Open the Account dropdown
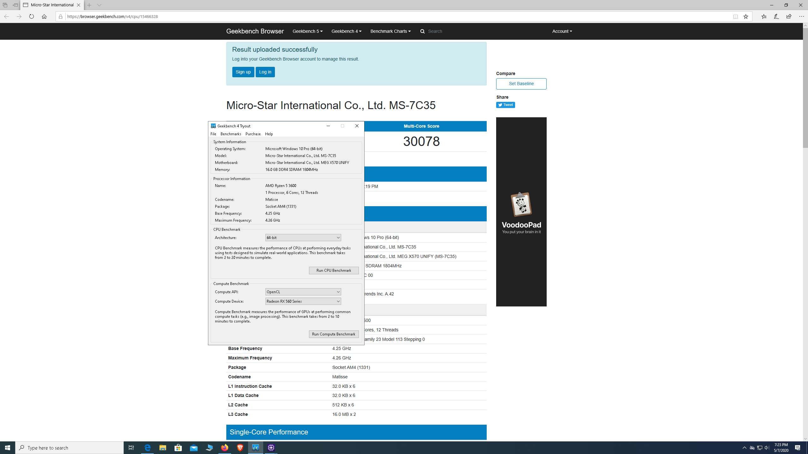The width and height of the screenshot is (808, 454). [x=562, y=31]
